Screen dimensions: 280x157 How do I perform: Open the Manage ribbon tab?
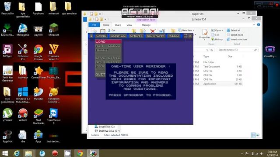146,25
